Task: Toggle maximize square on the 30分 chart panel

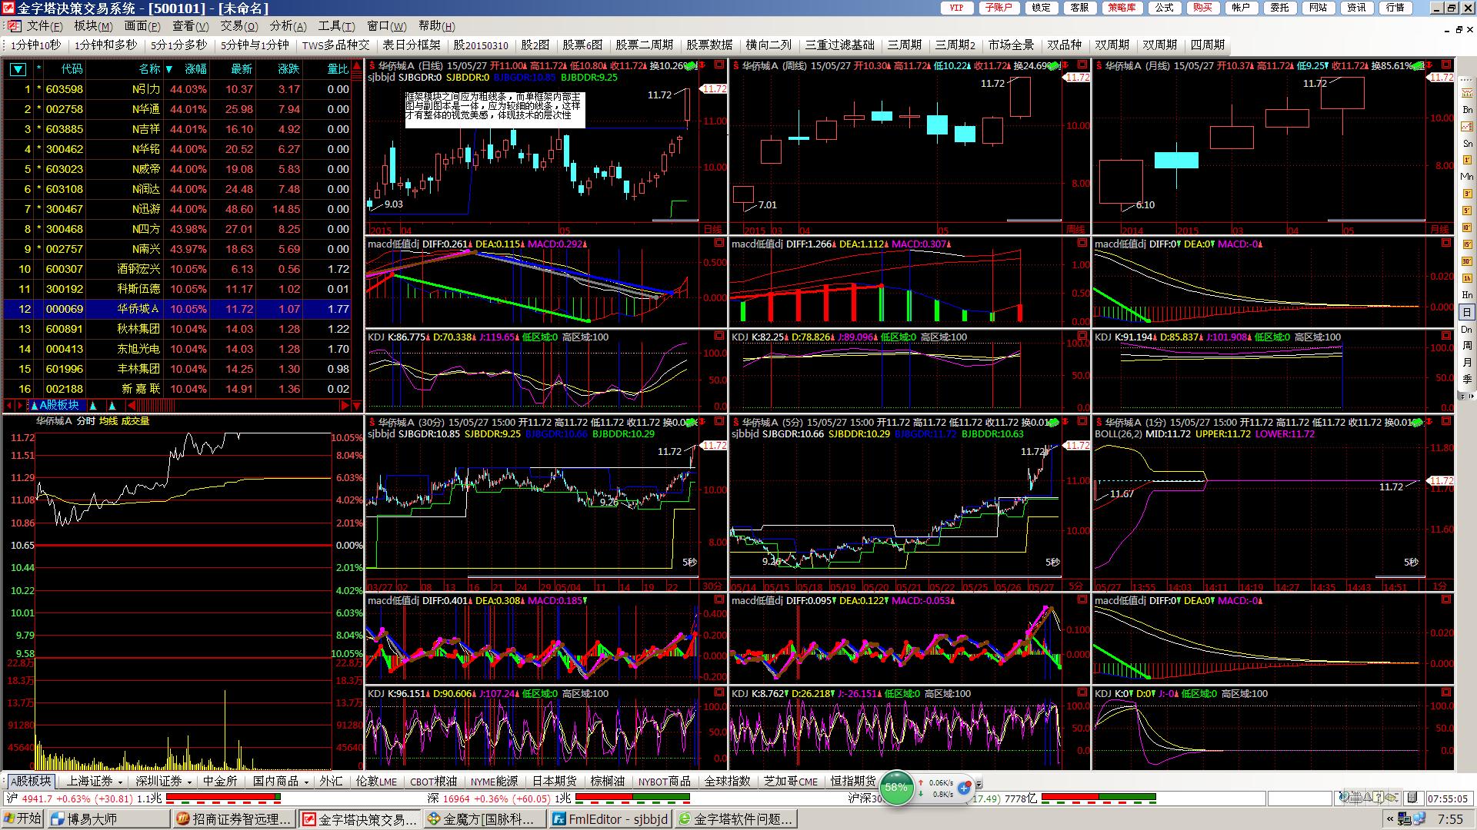Action: point(718,421)
